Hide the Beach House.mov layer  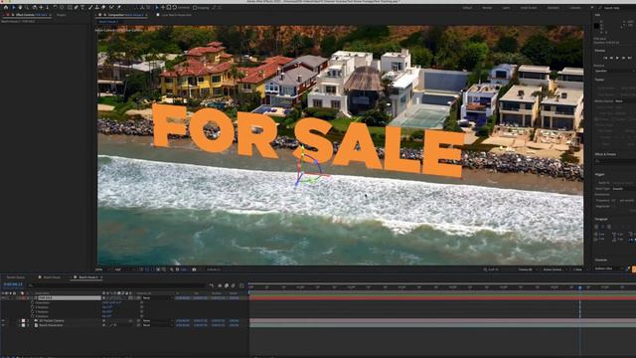(x=3, y=325)
